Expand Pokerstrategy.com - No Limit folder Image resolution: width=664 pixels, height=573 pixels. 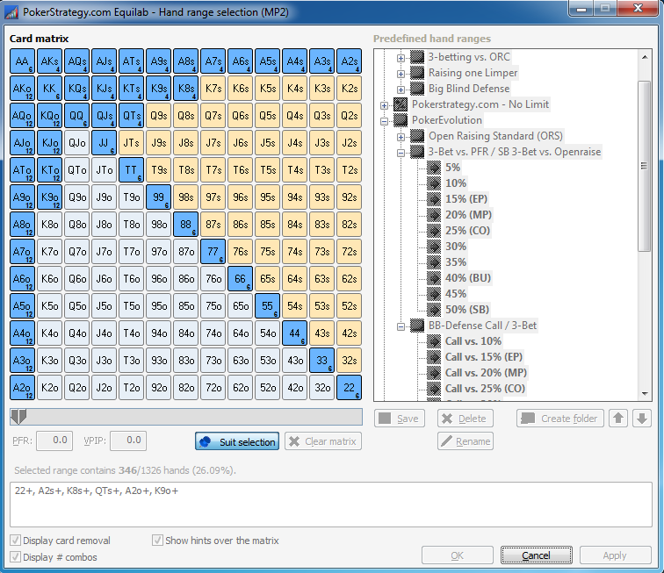click(x=384, y=105)
